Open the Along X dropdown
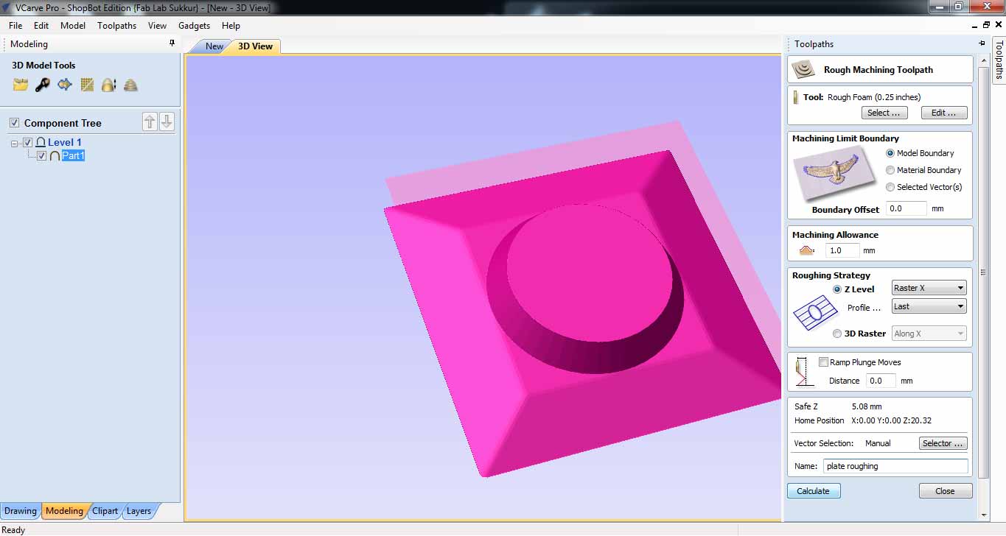The width and height of the screenshot is (1006, 536). tap(929, 334)
